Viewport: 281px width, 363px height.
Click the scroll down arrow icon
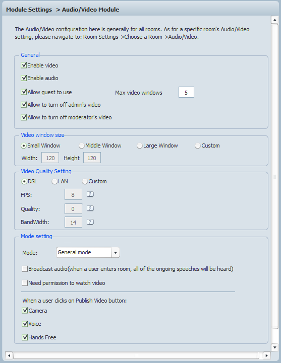275,347
